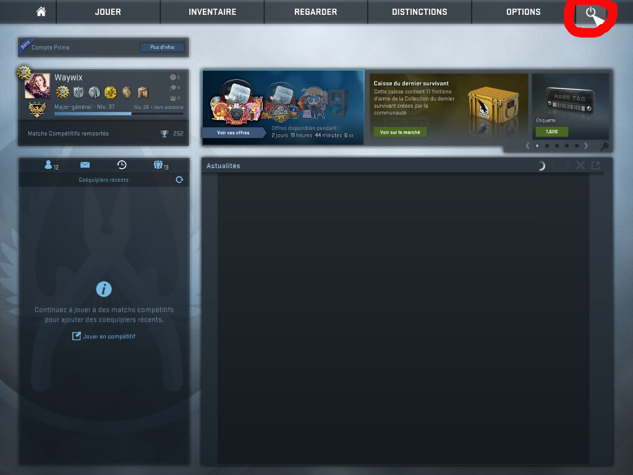Screen dimensions: 633x475
Task: Click the Major-général eagle rank emblem
Action: coord(36,110)
